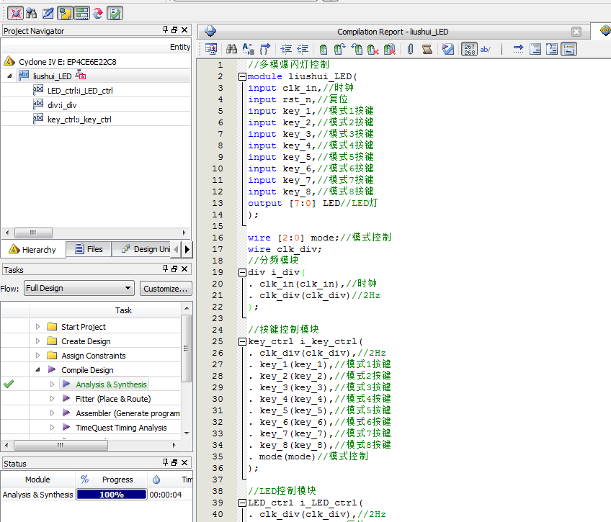Float the Tasks panel window
Viewport: 611px width, 522px height.
[x=174, y=269]
